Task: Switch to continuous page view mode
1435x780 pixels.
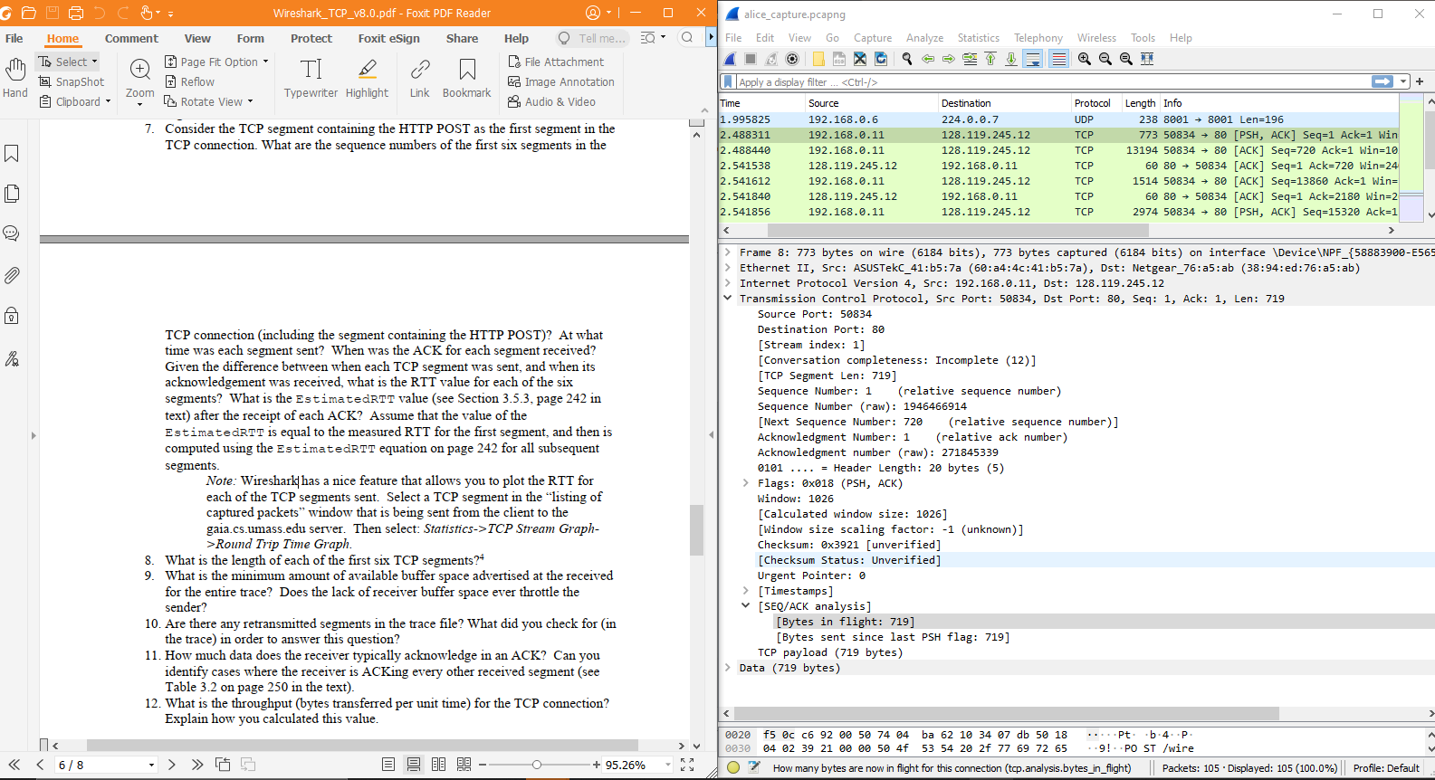Action: [414, 765]
